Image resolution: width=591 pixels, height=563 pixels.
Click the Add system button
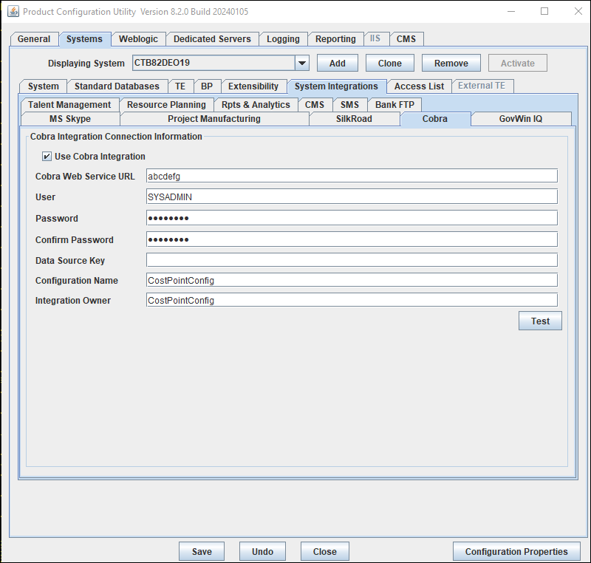[337, 64]
